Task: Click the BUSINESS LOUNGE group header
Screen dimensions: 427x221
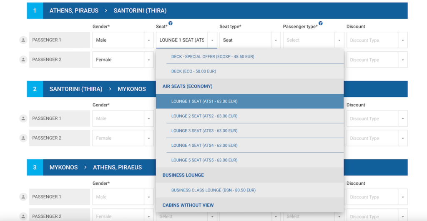Action: (250, 175)
